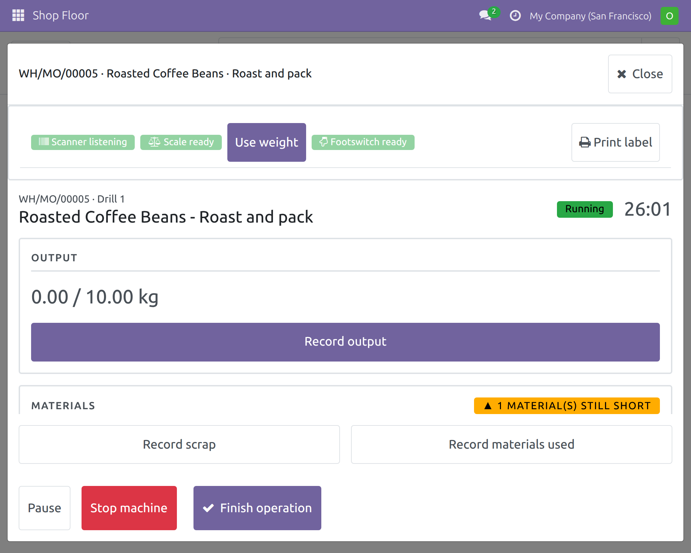Open the messages chat icon
Image resolution: width=691 pixels, height=553 pixels.
coord(486,16)
